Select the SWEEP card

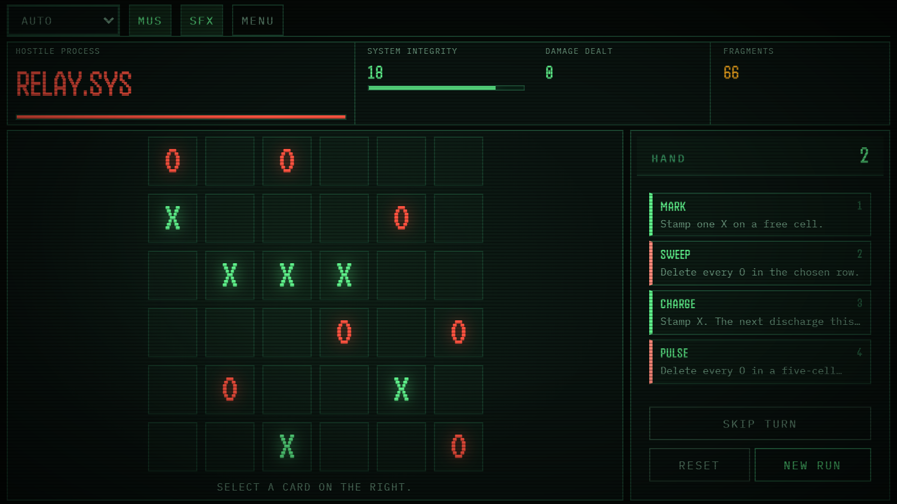pos(760,263)
